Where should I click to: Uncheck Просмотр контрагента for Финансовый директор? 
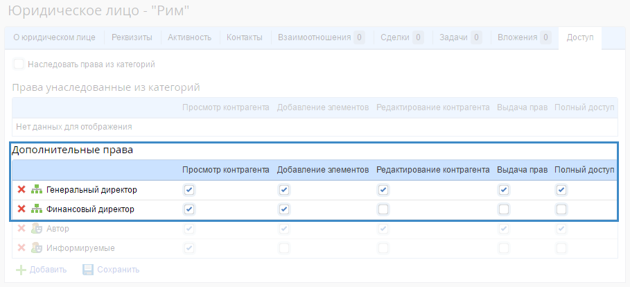pos(189,209)
